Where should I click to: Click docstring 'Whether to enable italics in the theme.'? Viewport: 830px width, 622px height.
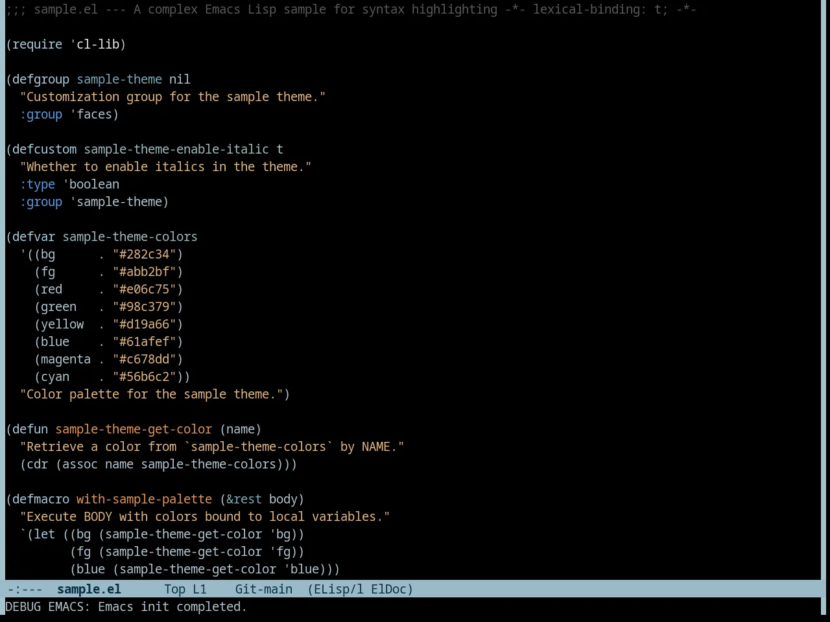click(x=165, y=167)
